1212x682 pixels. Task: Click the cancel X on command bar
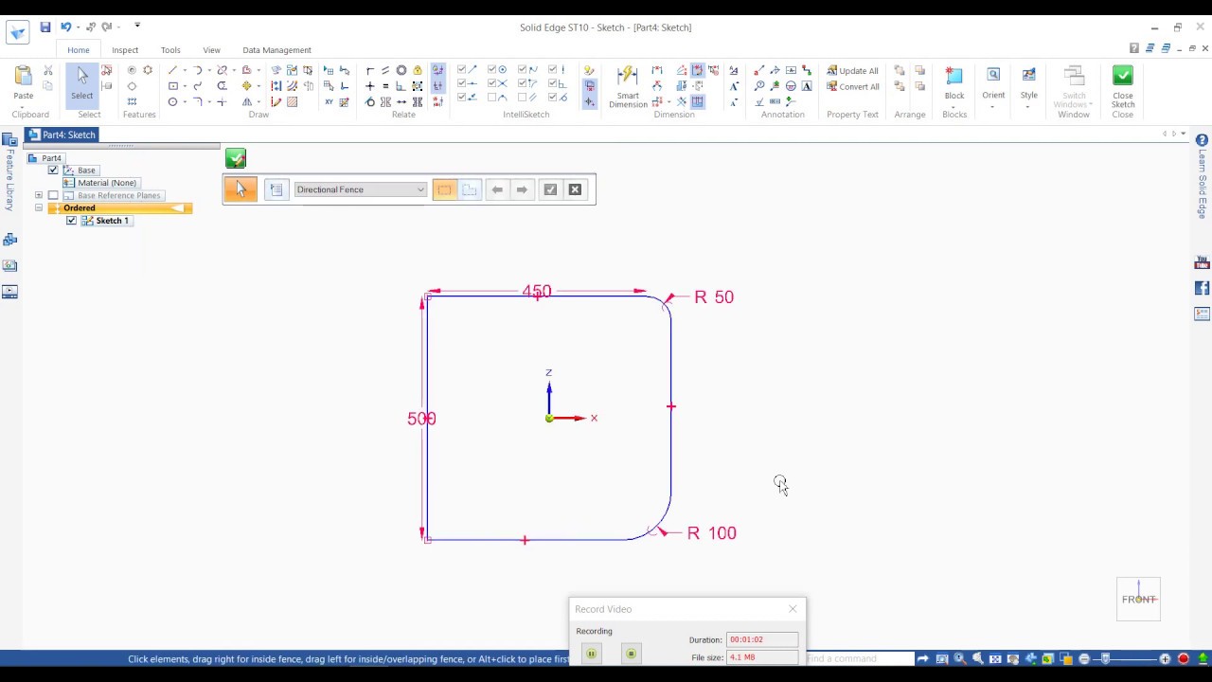coord(575,189)
